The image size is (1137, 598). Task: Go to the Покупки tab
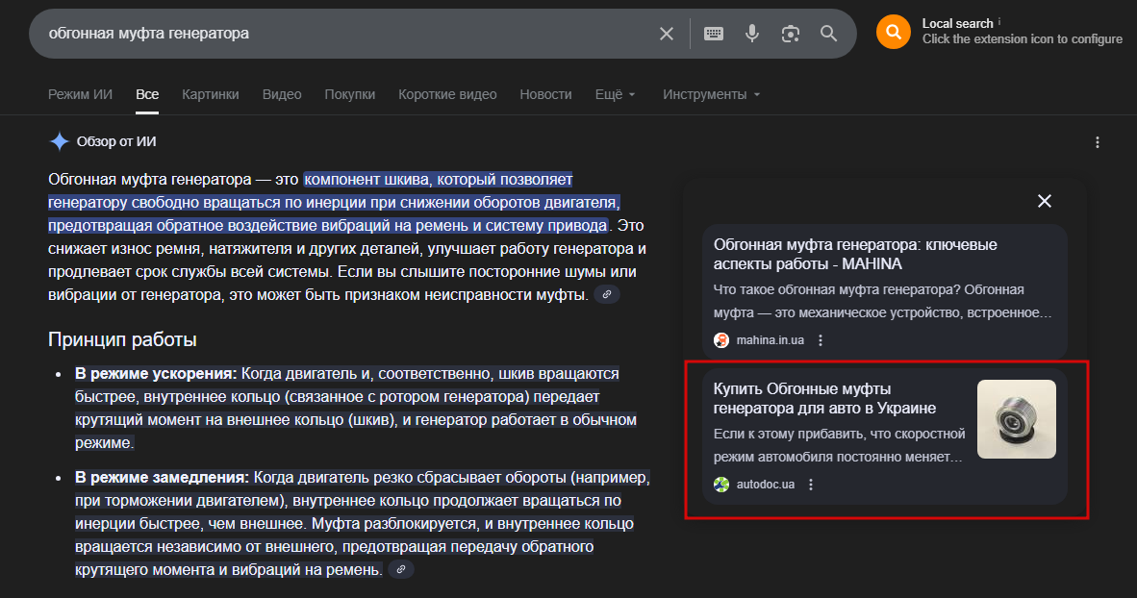click(349, 94)
